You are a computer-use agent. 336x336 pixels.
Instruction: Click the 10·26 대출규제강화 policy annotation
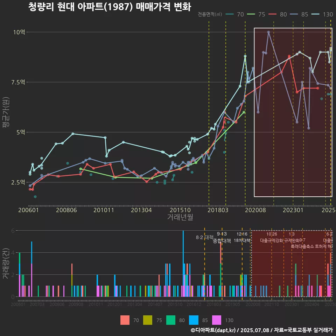[x=272, y=237]
